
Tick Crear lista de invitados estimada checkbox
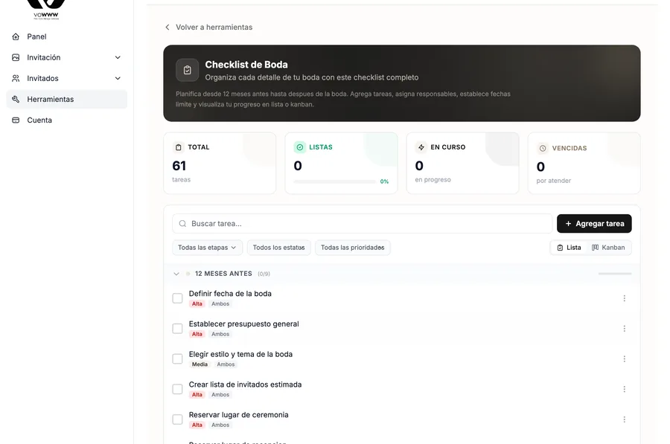[177, 390]
